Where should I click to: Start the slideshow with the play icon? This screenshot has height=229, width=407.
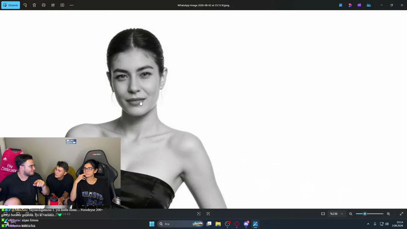62,5
